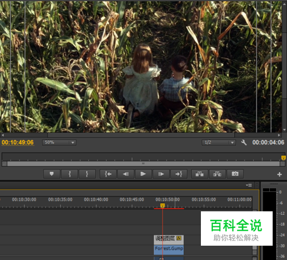Step forward one frame
Image resolution: width=287 pixels, height=260 pixels.
(161, 174)
